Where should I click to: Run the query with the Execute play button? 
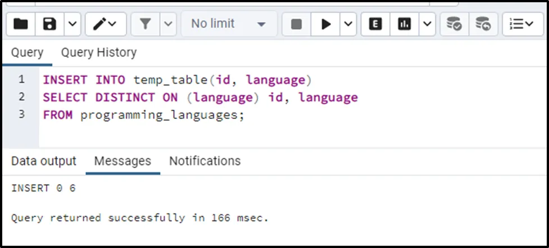325,24
